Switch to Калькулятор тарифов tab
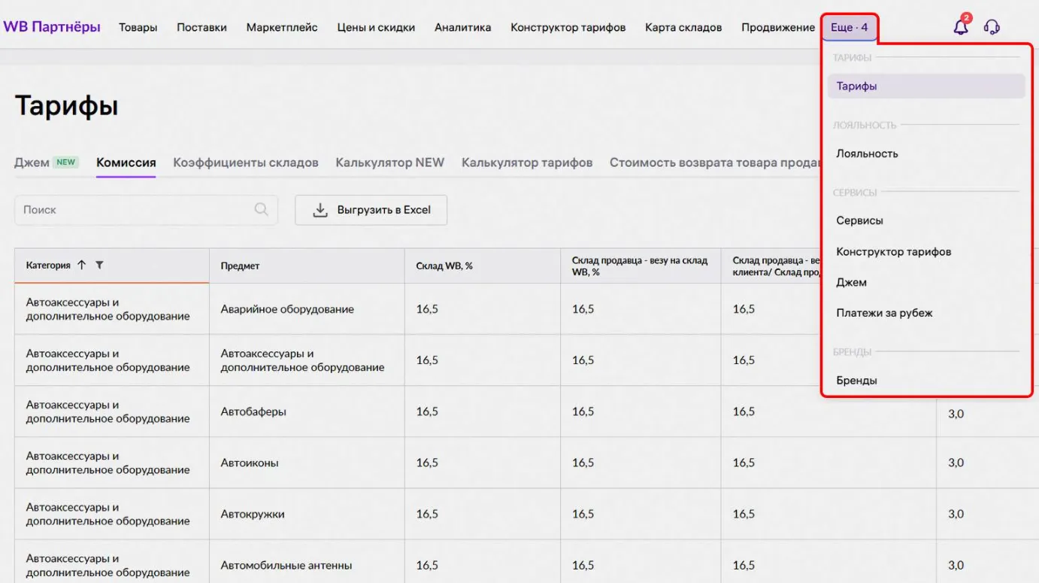Viewport: 1039px width, 583px height. tap(527, 162)
